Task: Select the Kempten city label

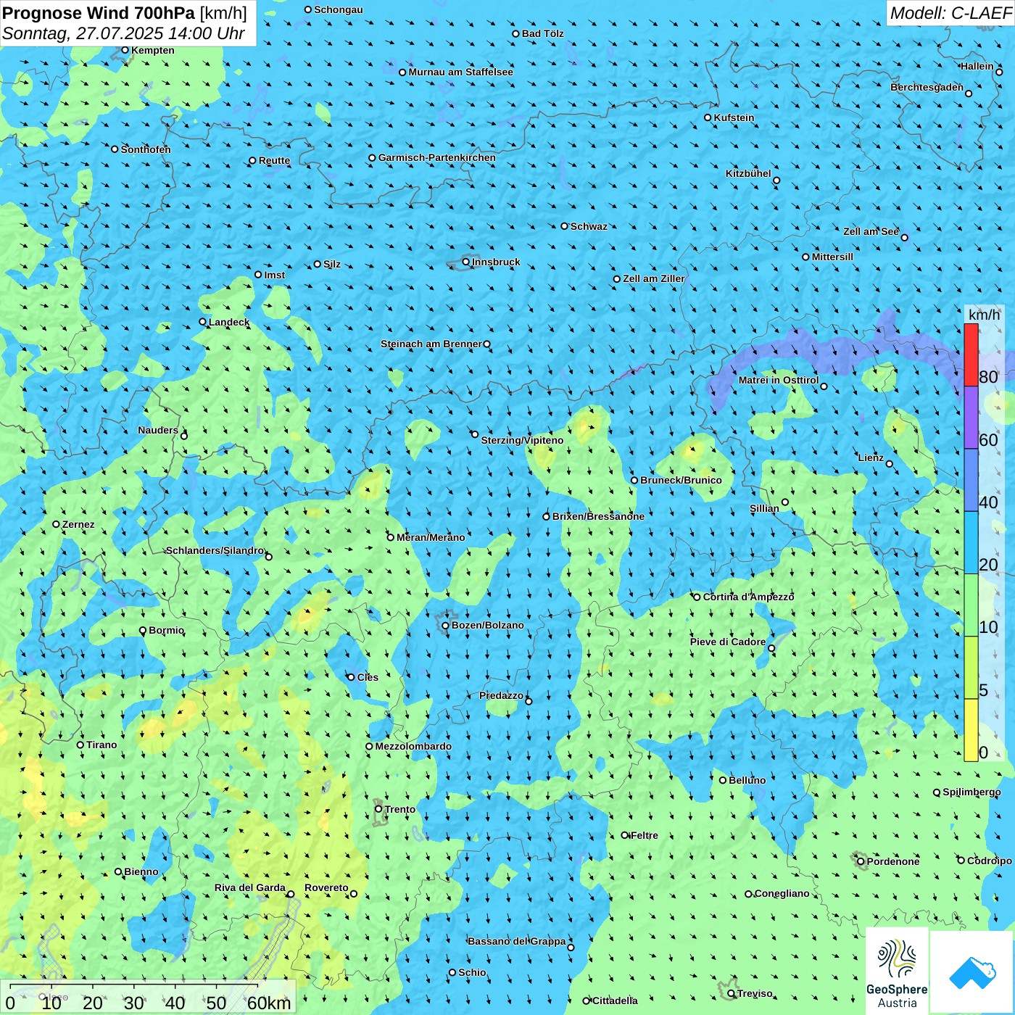Action: [153, 50]
